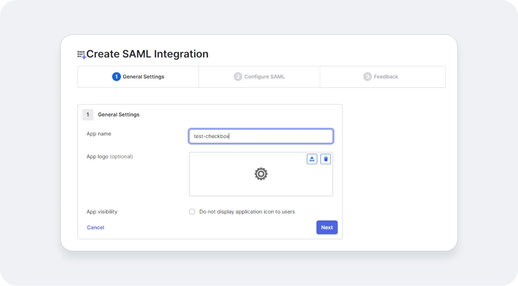Switch to the Configure SAML tab
The image size is (518, 286).
point(259,76)
